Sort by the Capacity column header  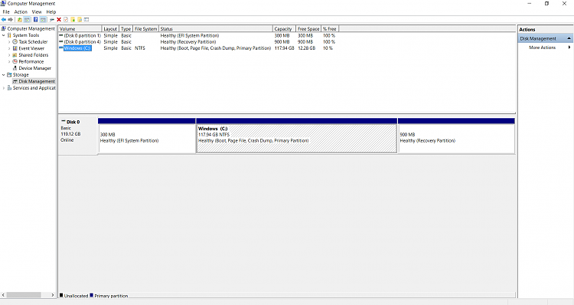click(x=284, y=28)
